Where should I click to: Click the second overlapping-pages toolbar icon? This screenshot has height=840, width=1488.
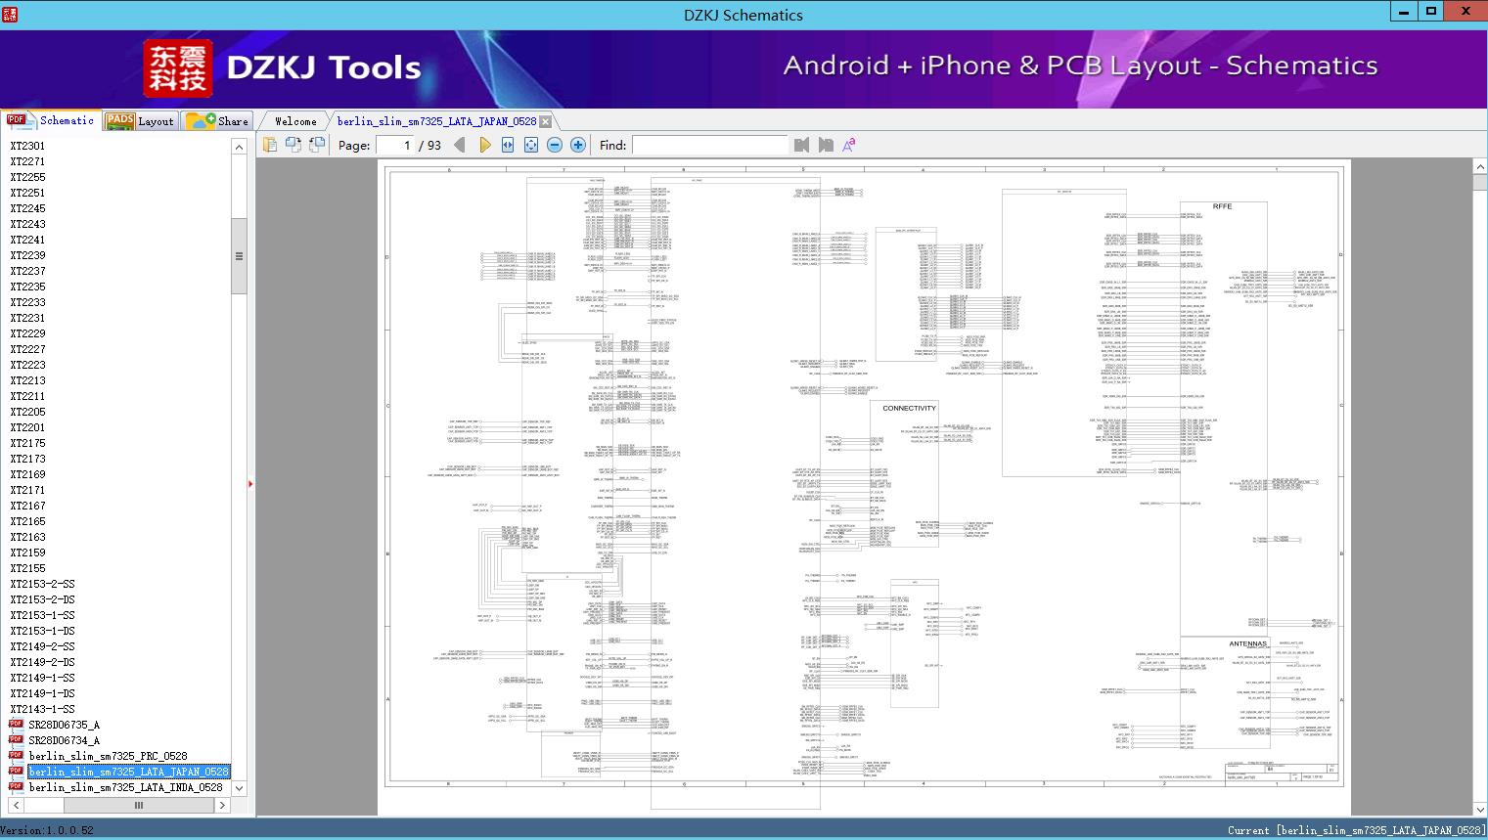pyautogui.click(x=293, y=145)
